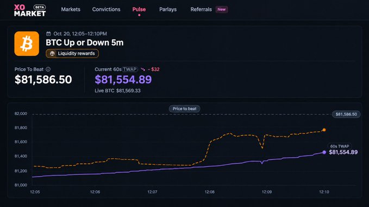Click the New badge beside Referrals
This screenshot has width=369, height=207.
(x=221, y=9)
